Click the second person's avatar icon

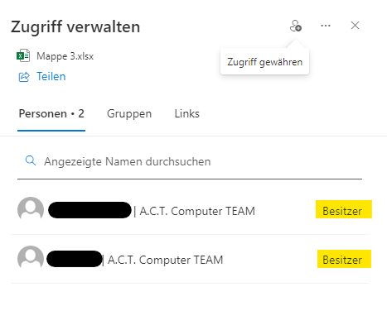(31, 258)
